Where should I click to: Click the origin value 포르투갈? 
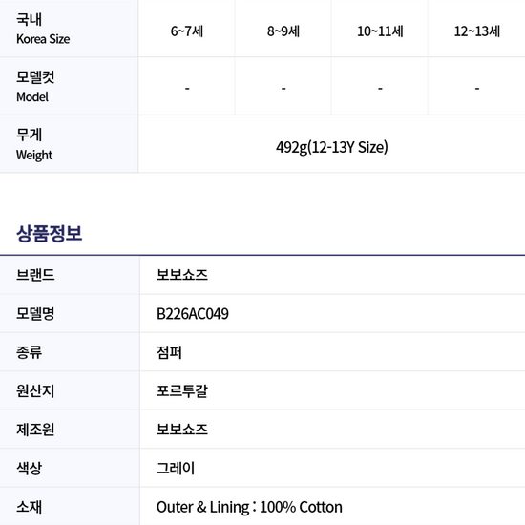(182, 390)
